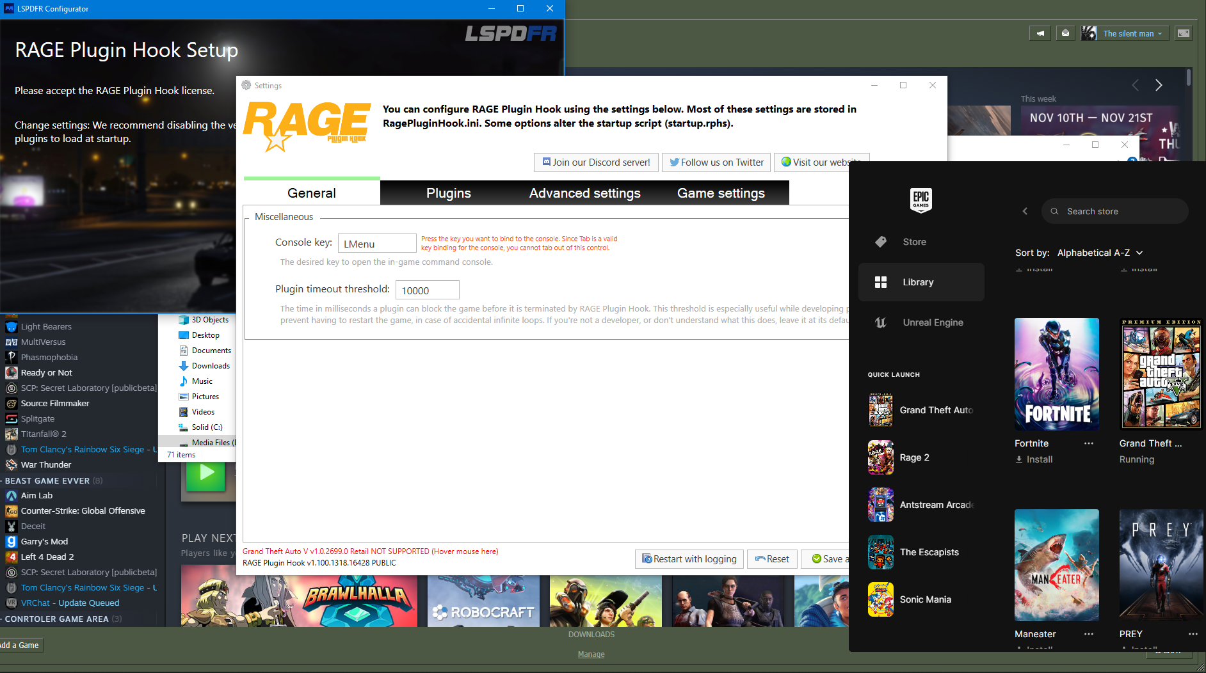The height and width of the screenshot is (673, 1206).
Task: Open the Sort by Alphabetical A-Z dropdown
Action: (1100, 253)
